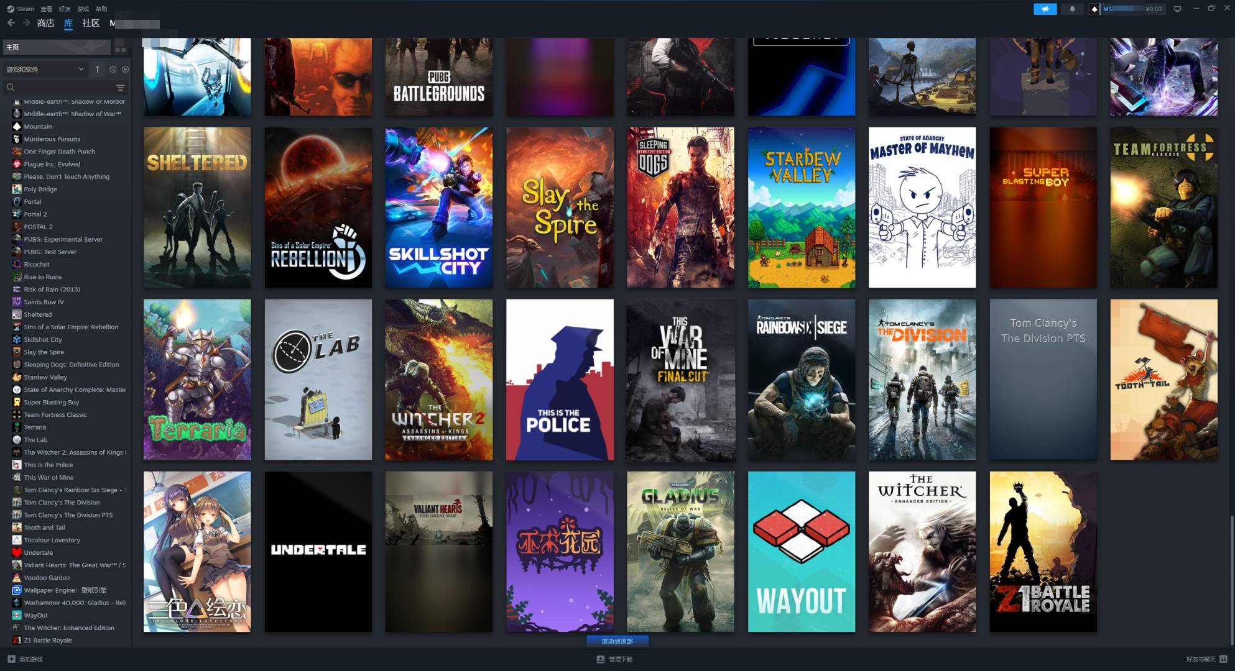
Task: Open the account avatar menu
Action: coord(1094,9)
